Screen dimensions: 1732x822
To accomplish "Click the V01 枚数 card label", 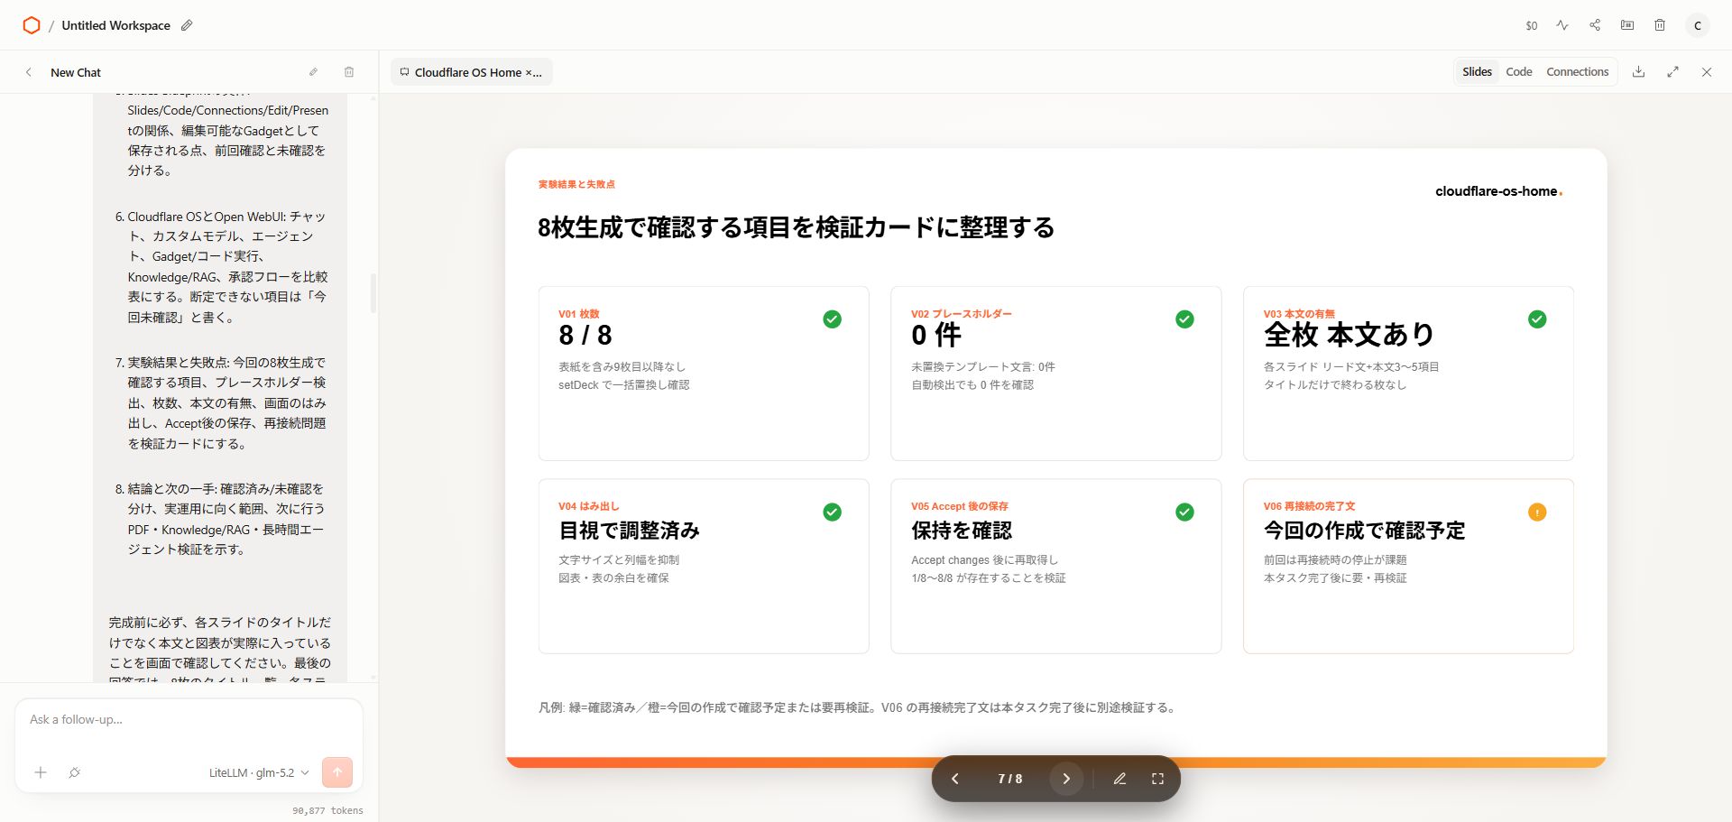I will point(579,314).
